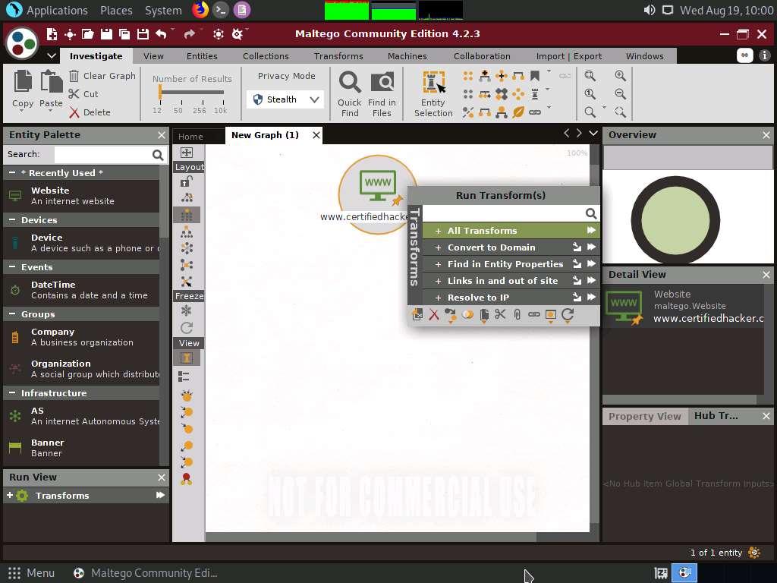Click bookmark icon in selection tools
This screenshot has height=583, width=777.
click(x=535, y=76)
